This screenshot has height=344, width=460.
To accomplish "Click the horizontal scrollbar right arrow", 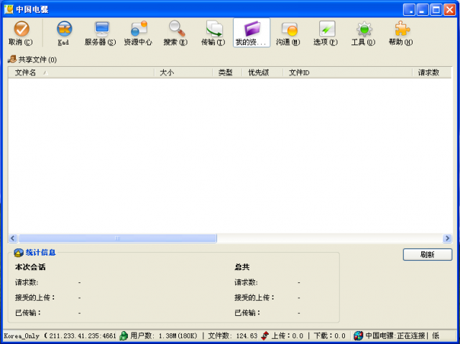I will point(446,238).
